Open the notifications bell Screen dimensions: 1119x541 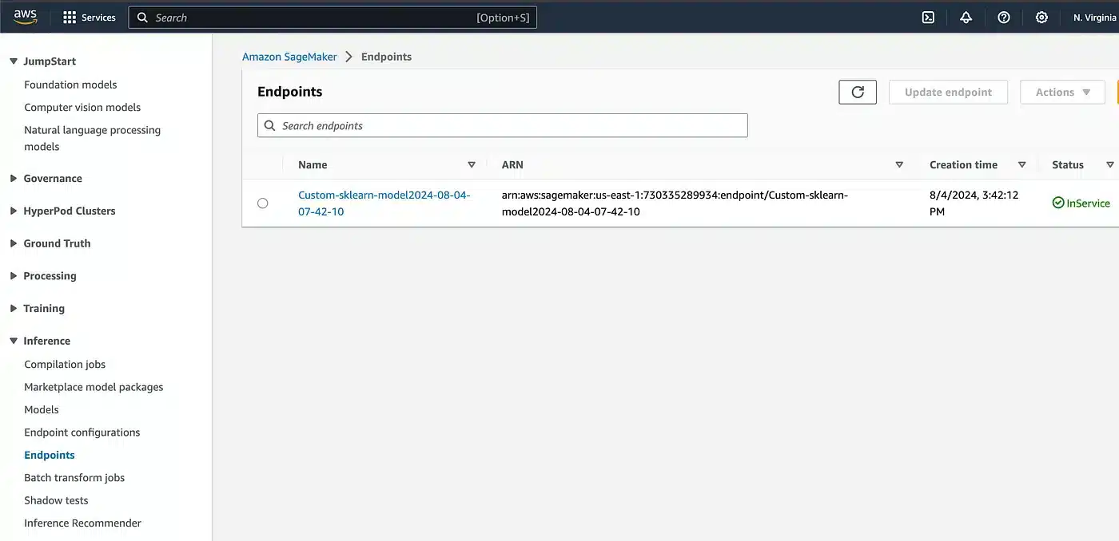(x=966, y=18)
